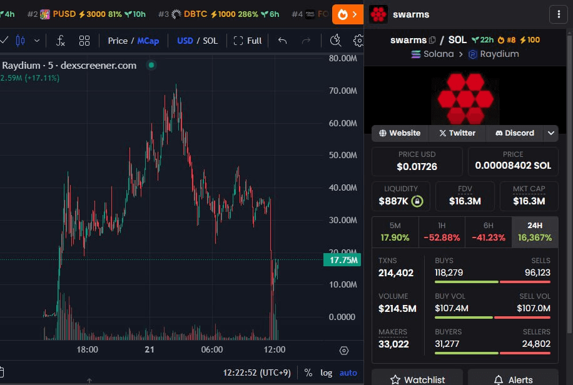
Task: Click the Liquidity $887K value
Action: pyautogui.click(x=393, y=201)
